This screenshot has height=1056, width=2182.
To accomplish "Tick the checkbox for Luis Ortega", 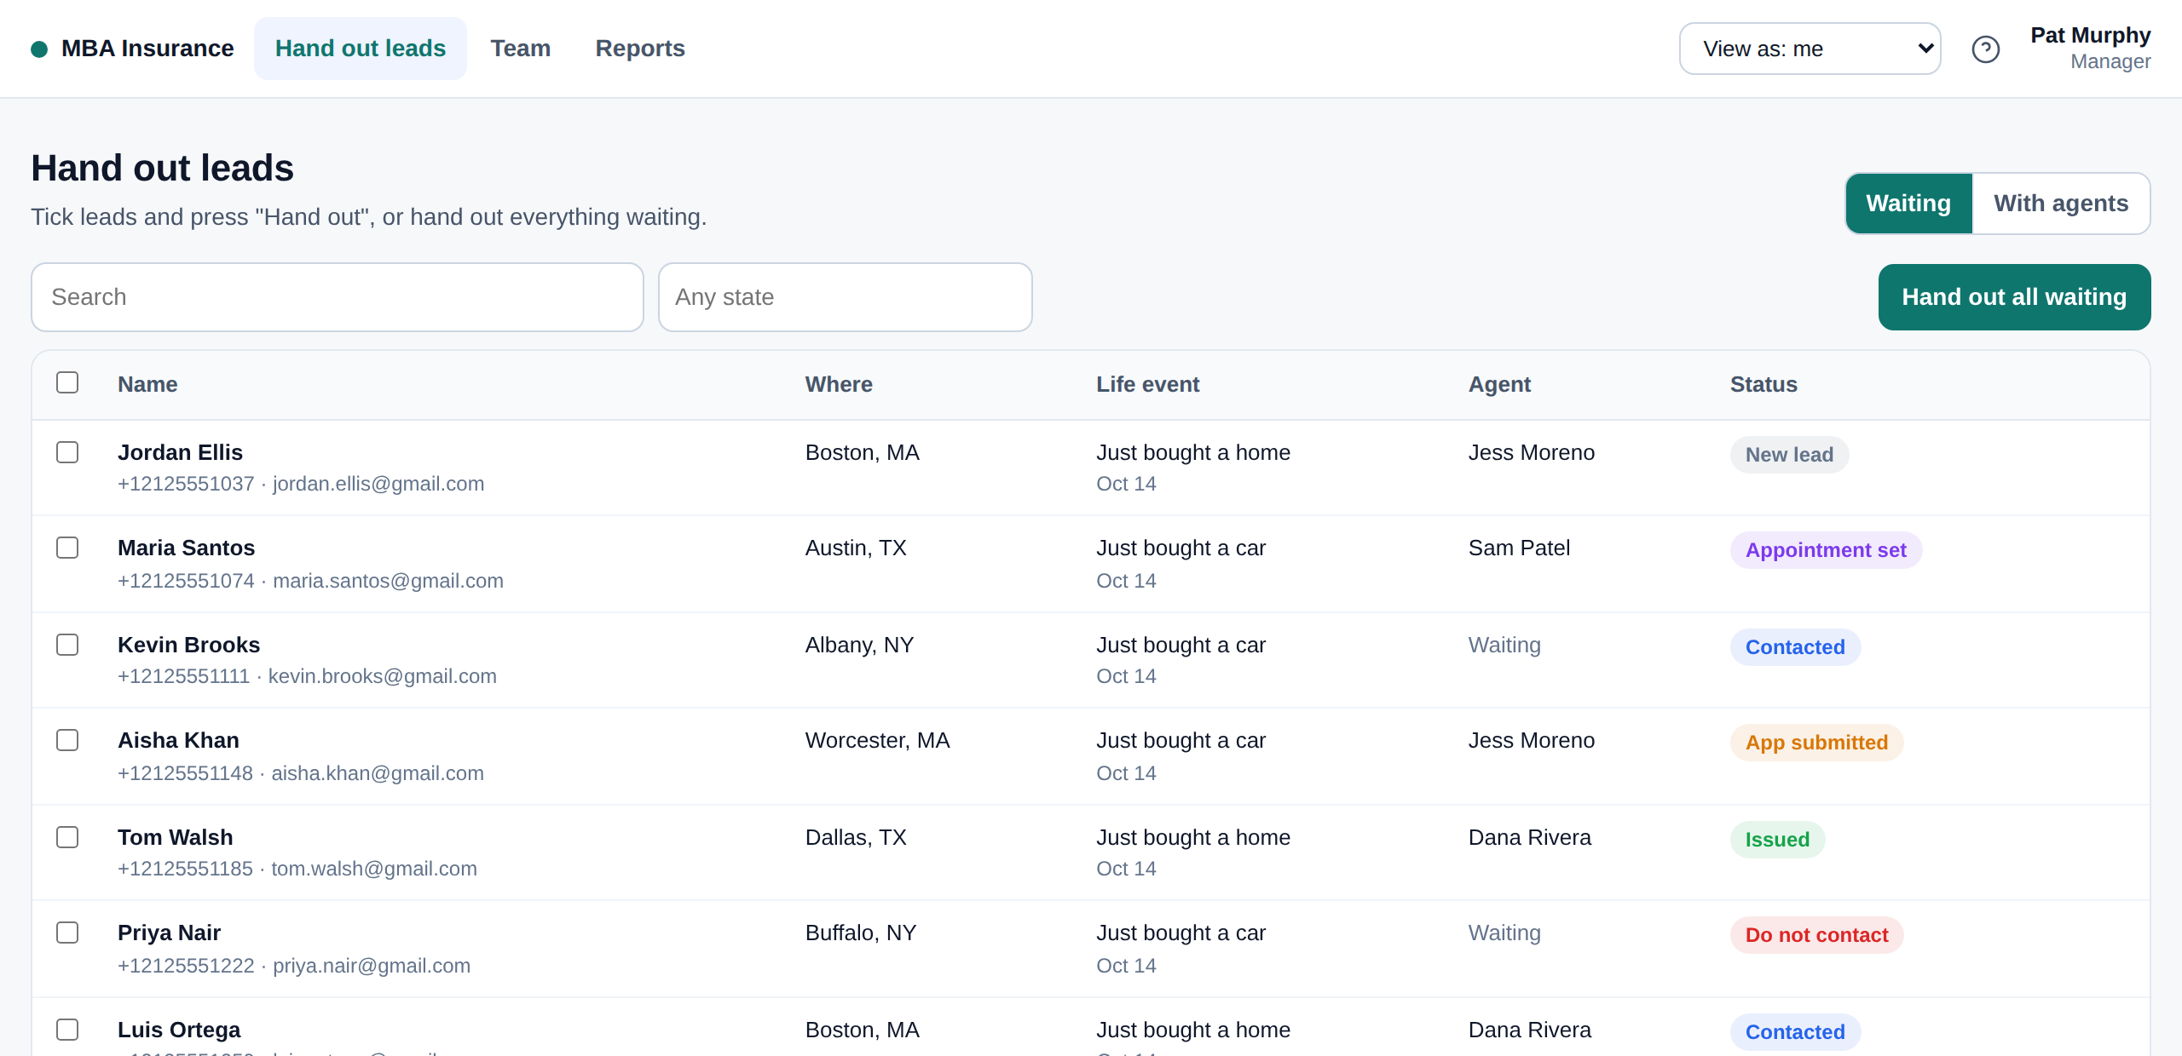I will pos(67,1030).
